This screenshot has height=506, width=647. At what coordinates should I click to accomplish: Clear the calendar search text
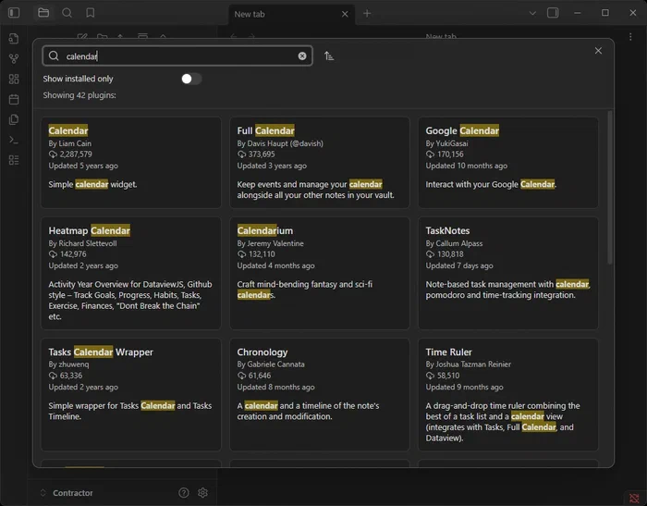point(302,56)
